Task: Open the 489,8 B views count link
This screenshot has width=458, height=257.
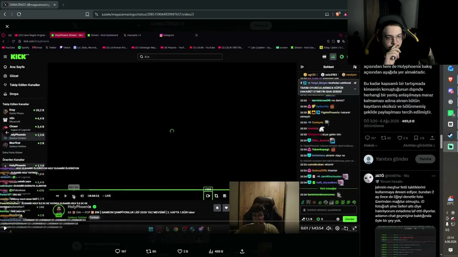Action: click(408, 121)
